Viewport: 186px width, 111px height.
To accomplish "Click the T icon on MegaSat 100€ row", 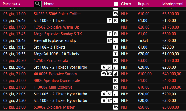I will (x=115, y=54).
